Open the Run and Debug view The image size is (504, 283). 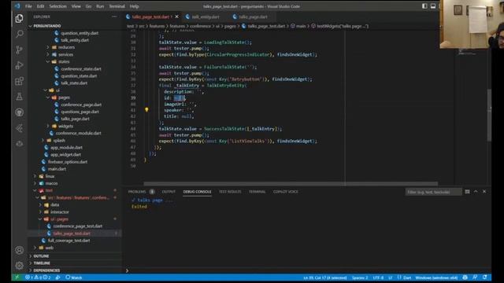point(19,65)
